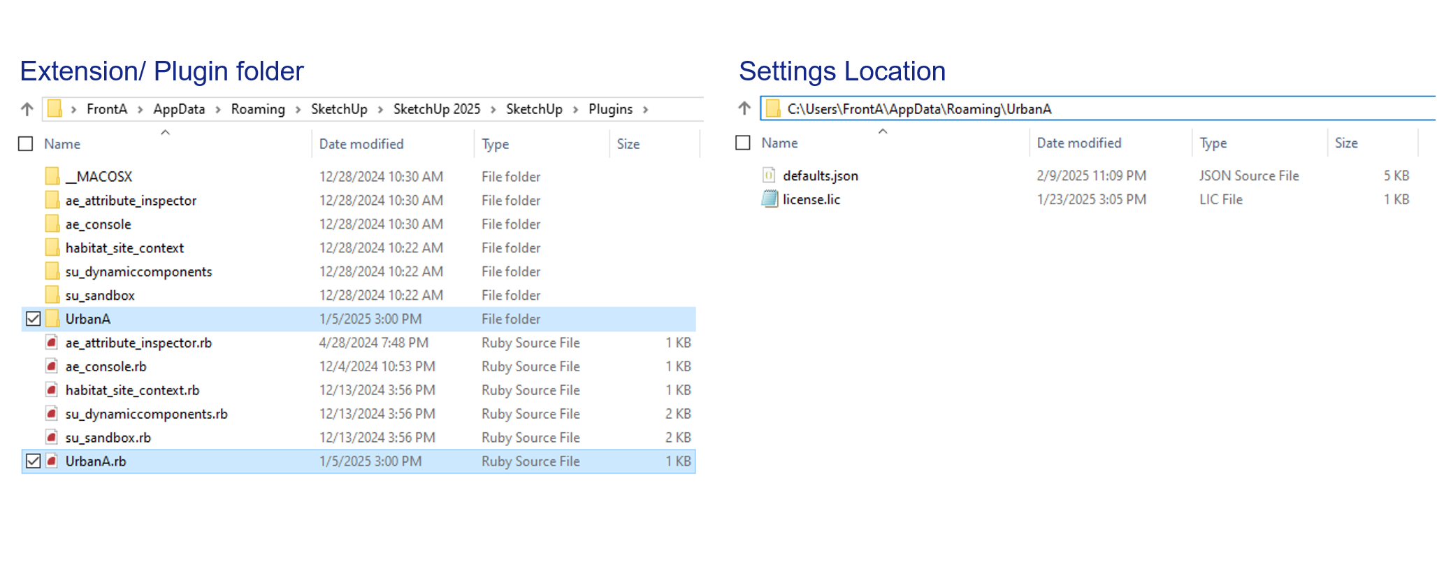Navigate to AppData in breadcrumb
Image resolution: width=1437 pixels, height=567 pixels.
[179, 109]
